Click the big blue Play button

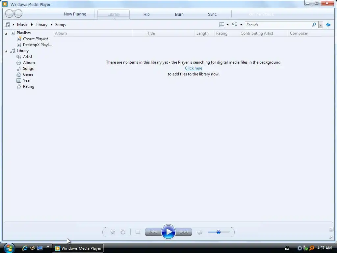(x=168, y=232)
